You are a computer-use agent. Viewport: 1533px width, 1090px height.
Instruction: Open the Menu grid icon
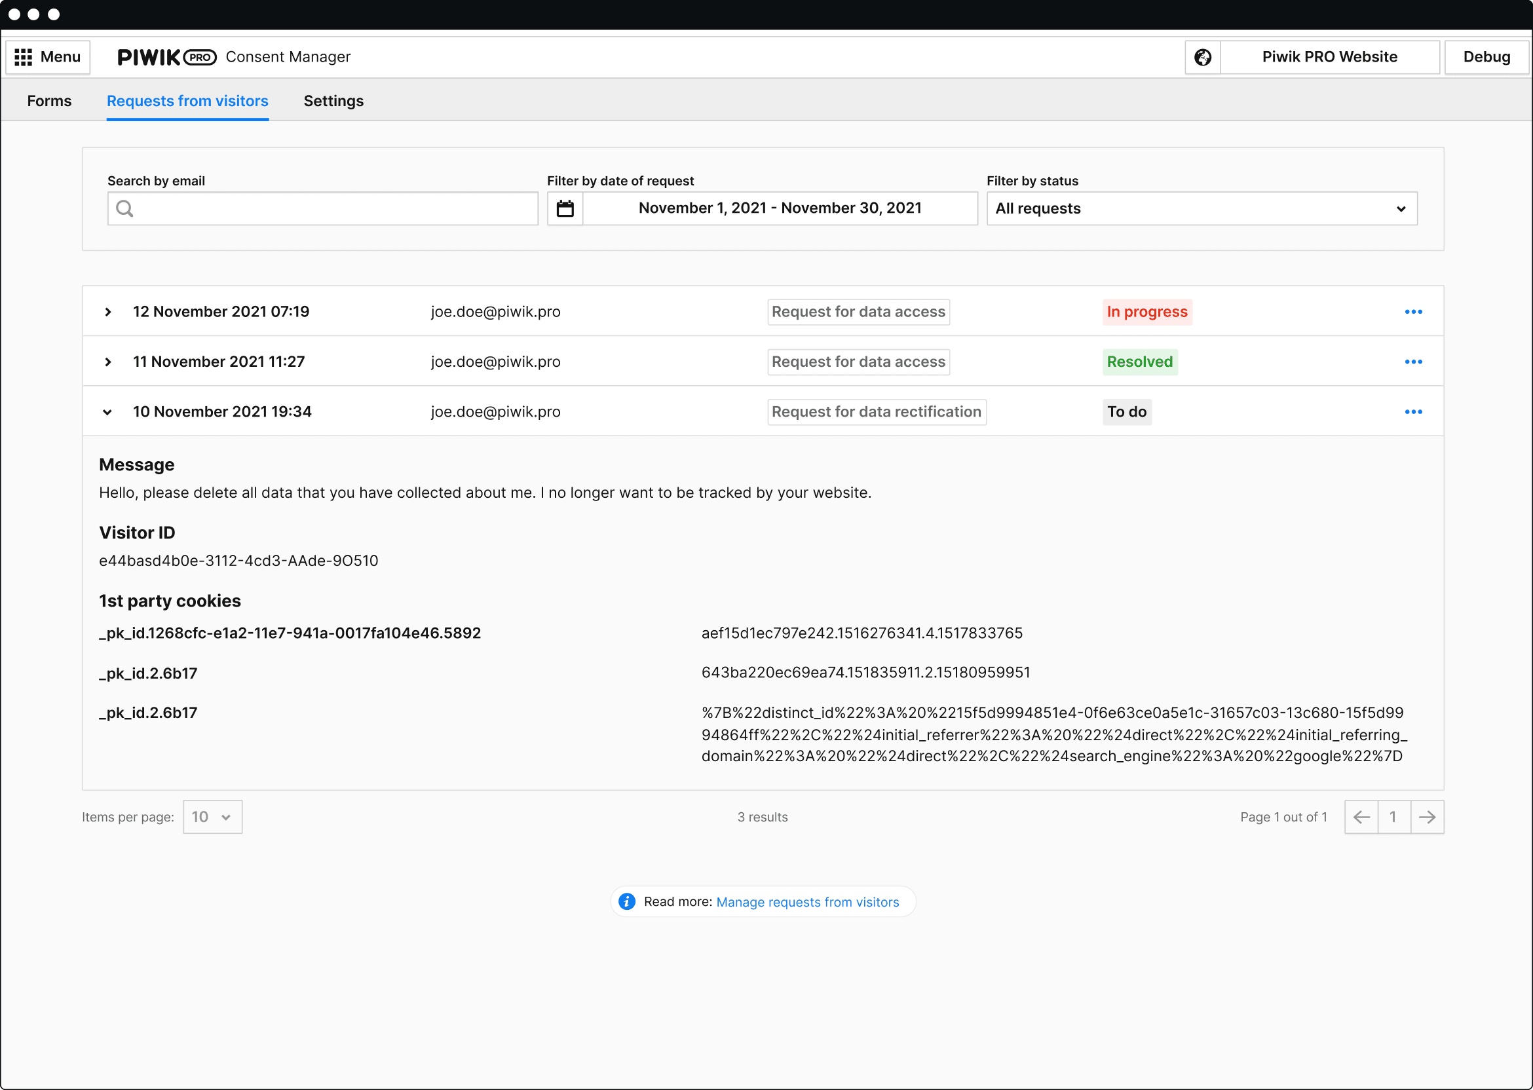[24, 57]
